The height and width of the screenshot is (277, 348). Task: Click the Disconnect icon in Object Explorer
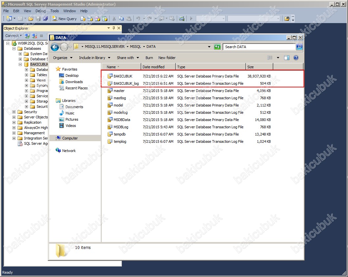(x=34, y=36)
